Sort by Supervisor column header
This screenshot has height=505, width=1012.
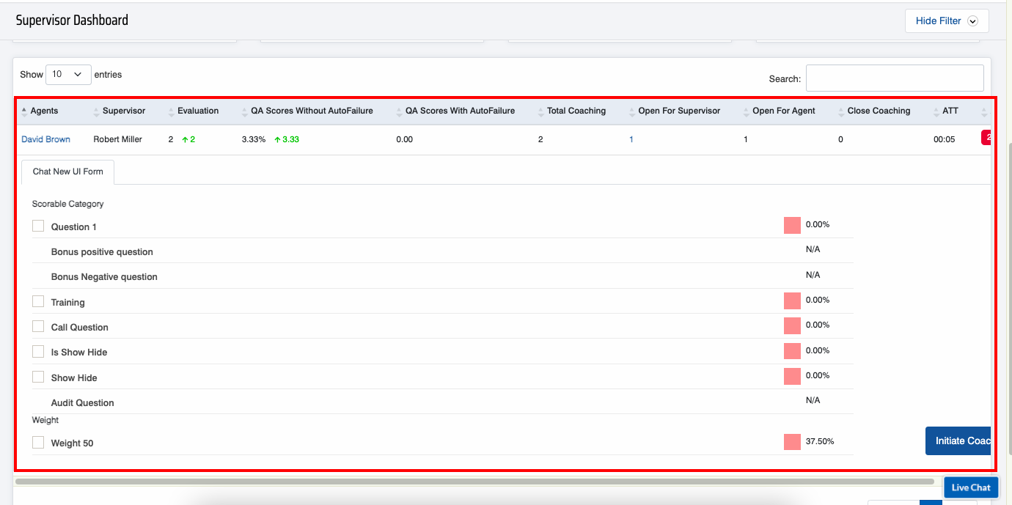tap(123, 111)
